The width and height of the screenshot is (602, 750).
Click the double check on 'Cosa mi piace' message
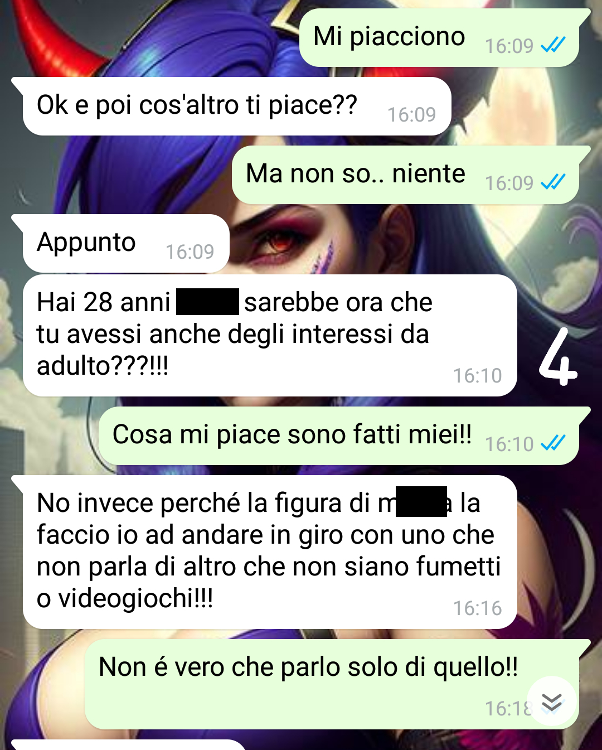553,443
